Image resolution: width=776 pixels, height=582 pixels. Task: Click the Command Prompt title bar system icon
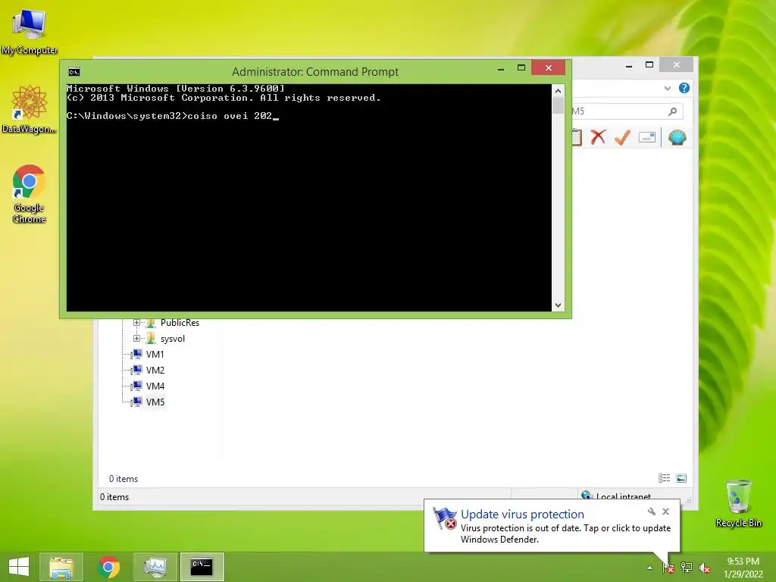pos(74,72)
